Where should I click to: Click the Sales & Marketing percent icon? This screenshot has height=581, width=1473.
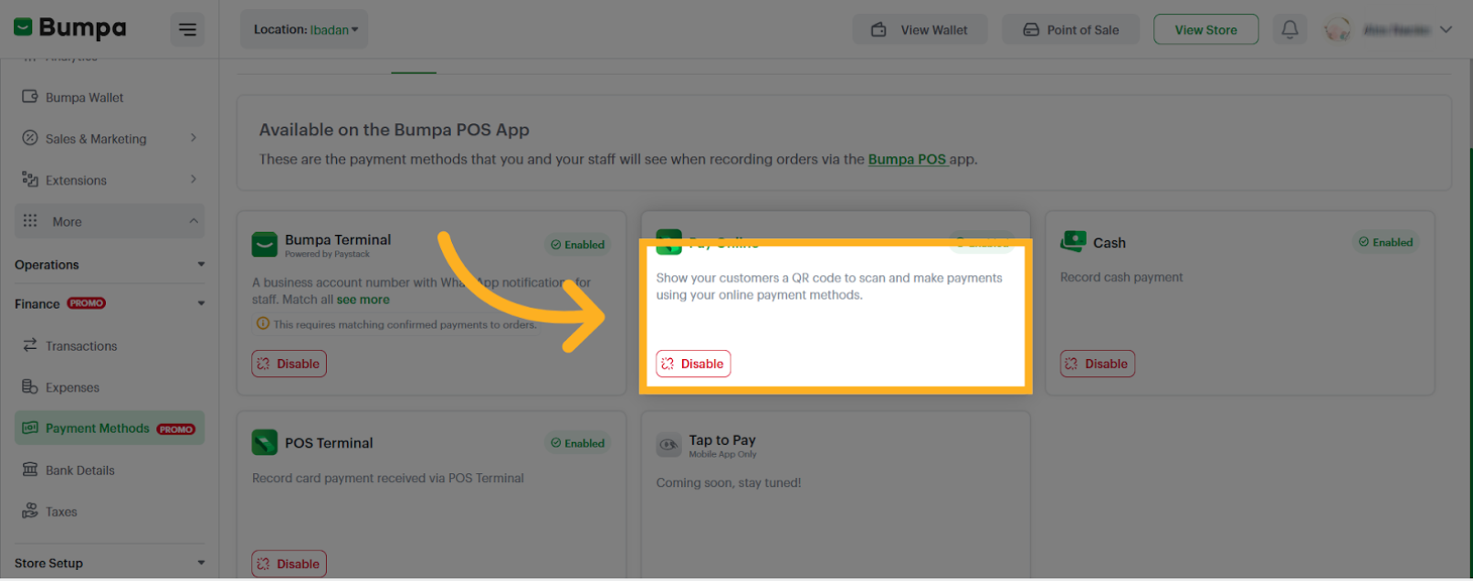[30, 138]
